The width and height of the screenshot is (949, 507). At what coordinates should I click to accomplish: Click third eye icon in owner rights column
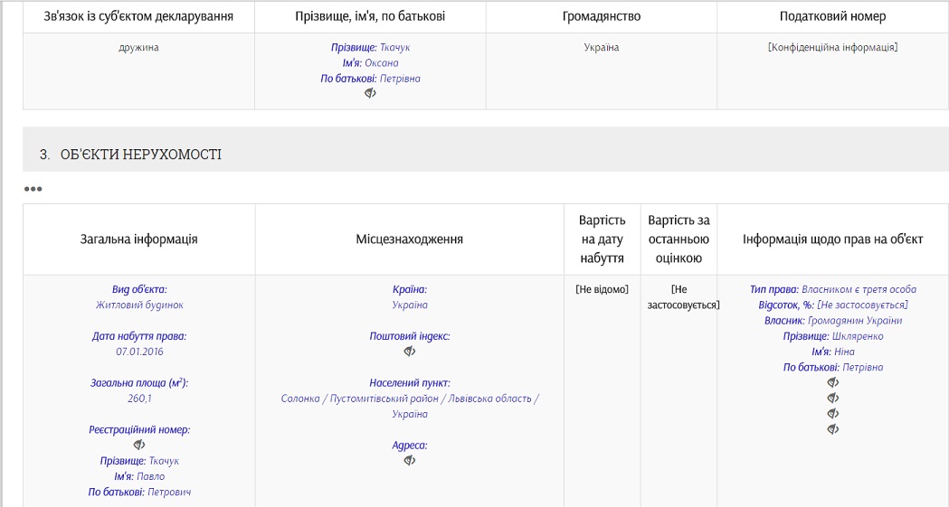833,414
